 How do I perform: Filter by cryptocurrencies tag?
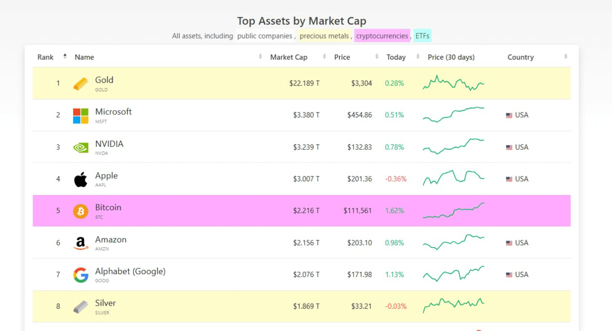[x=382, y=36]
